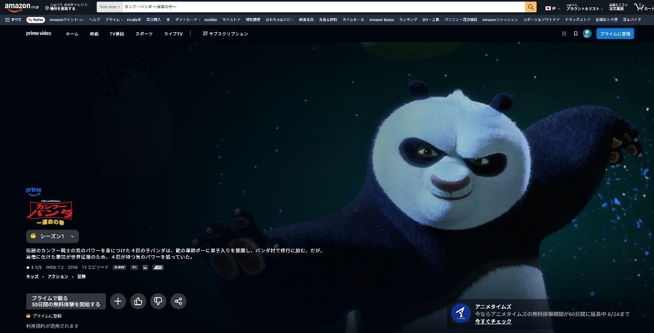The image size is (654, 333).
Task: Go to ホーム tab in Prime Video
Action: point(72,33)
